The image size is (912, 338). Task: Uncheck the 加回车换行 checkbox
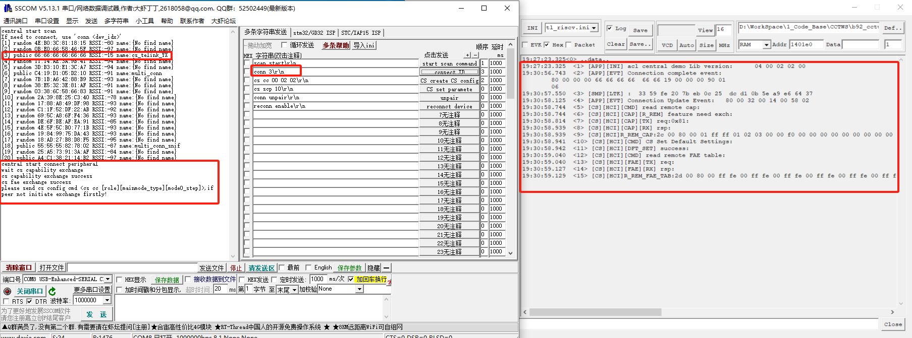[351, 280]
